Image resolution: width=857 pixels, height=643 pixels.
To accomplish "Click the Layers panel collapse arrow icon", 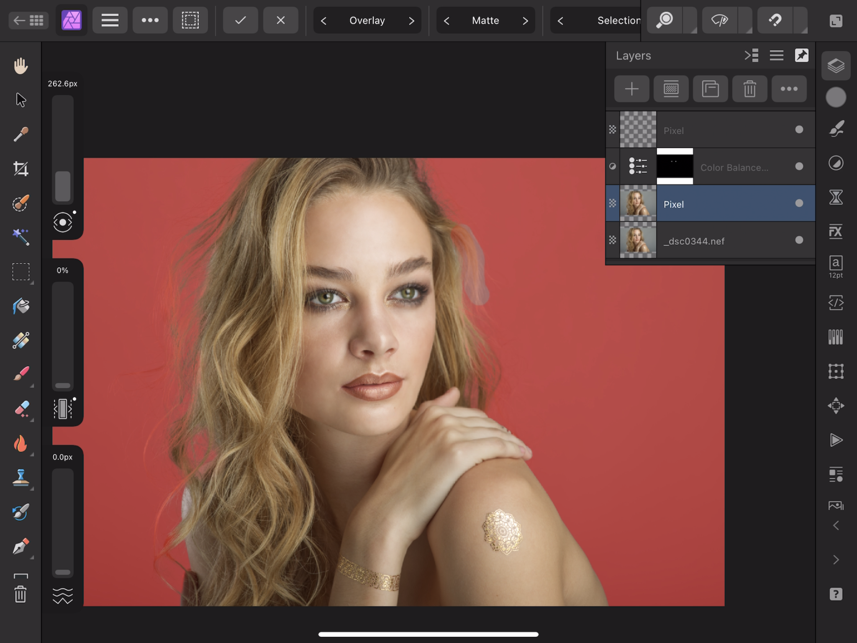I will [x=752, y=55].
